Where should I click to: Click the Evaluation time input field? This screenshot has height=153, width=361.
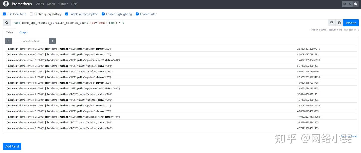30,41
